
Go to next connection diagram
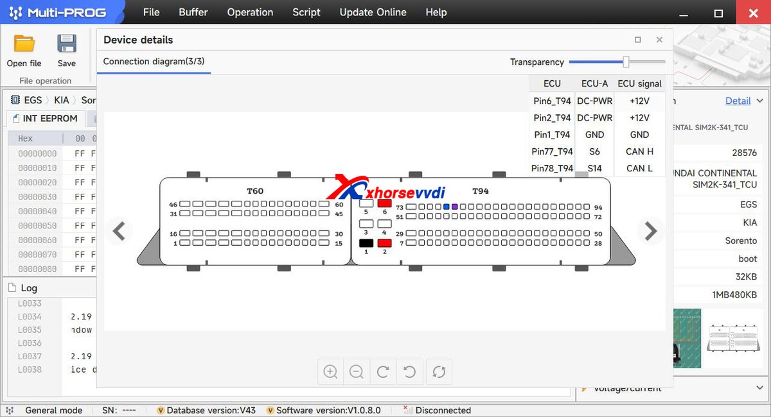tap(651, 230)
